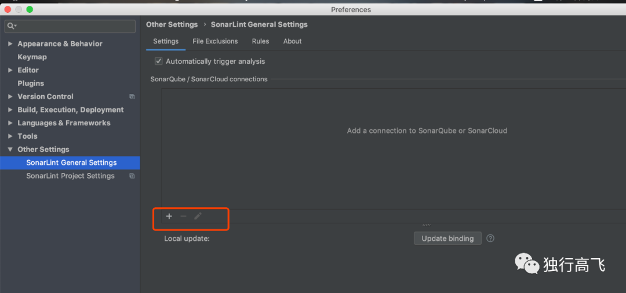
Task: Click the Update binding button
Action: (x=447, y=238)
